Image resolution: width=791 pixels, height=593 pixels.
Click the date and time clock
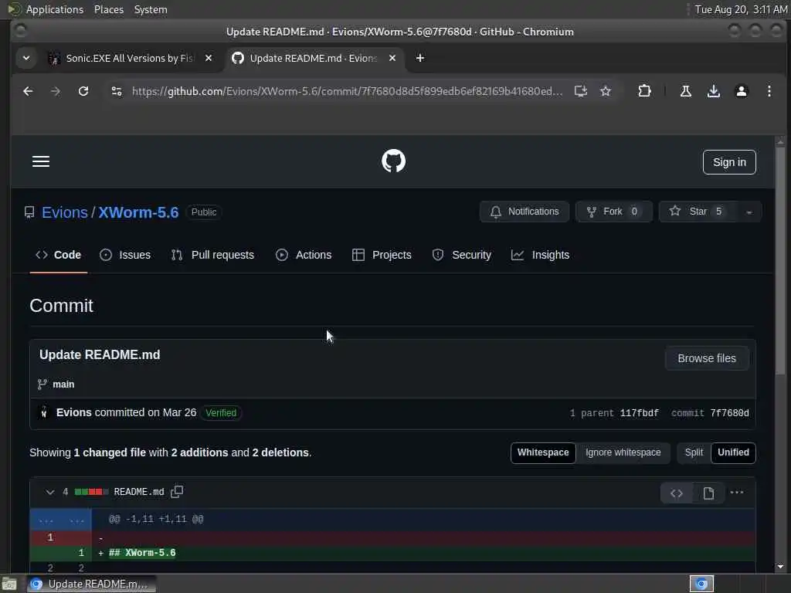(741, 9)
